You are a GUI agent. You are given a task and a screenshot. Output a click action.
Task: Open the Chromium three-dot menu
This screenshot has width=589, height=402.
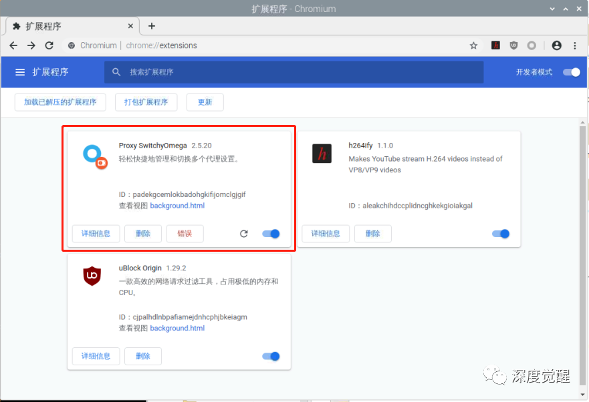pos(575,45)
